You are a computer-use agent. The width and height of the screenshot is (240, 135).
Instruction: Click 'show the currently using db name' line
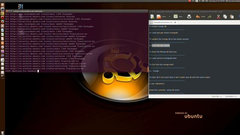pos(164,90)
